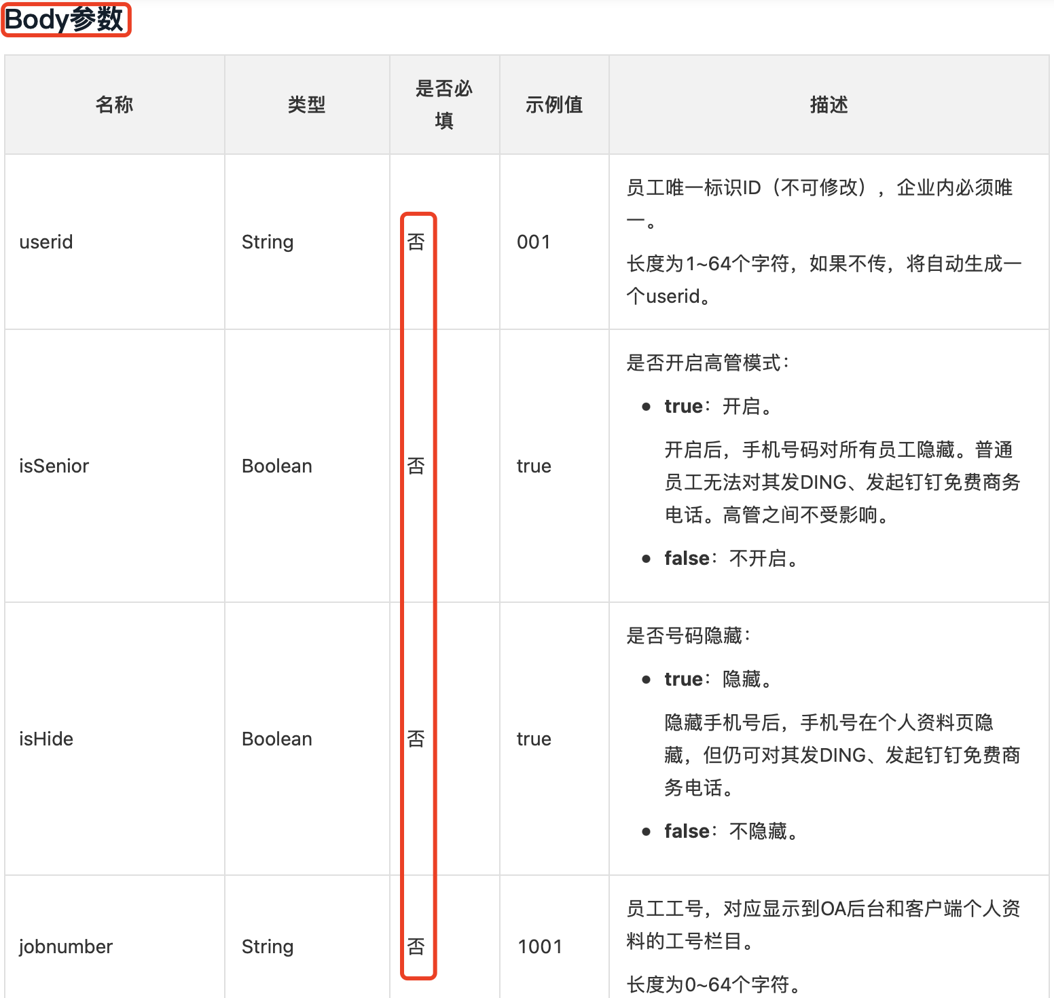Image resolution: width=1054 pixels, height=998 pixels.
Task: Select the jobnumber parameter name
Action: (66, 946)
